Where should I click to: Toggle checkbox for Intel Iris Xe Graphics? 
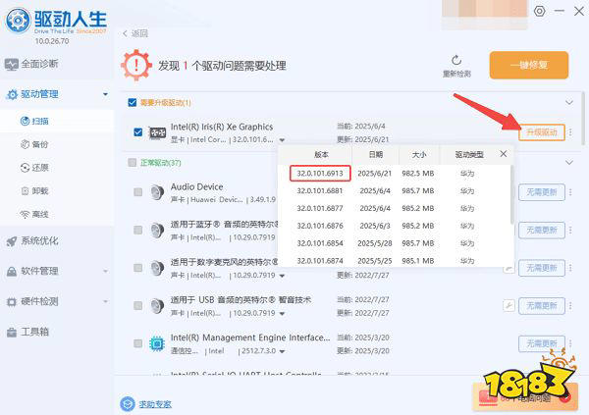click(x=137, y=132)
